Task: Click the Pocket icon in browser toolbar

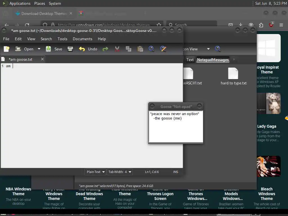Action: pos(231,25)
